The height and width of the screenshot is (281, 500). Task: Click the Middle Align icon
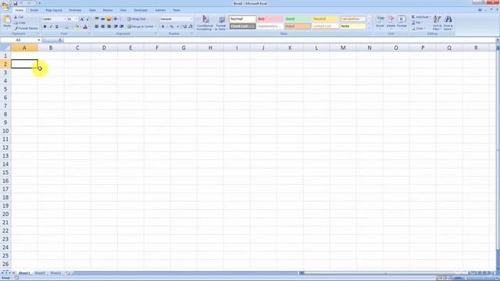pyautogui.click(x=102, y=19)
